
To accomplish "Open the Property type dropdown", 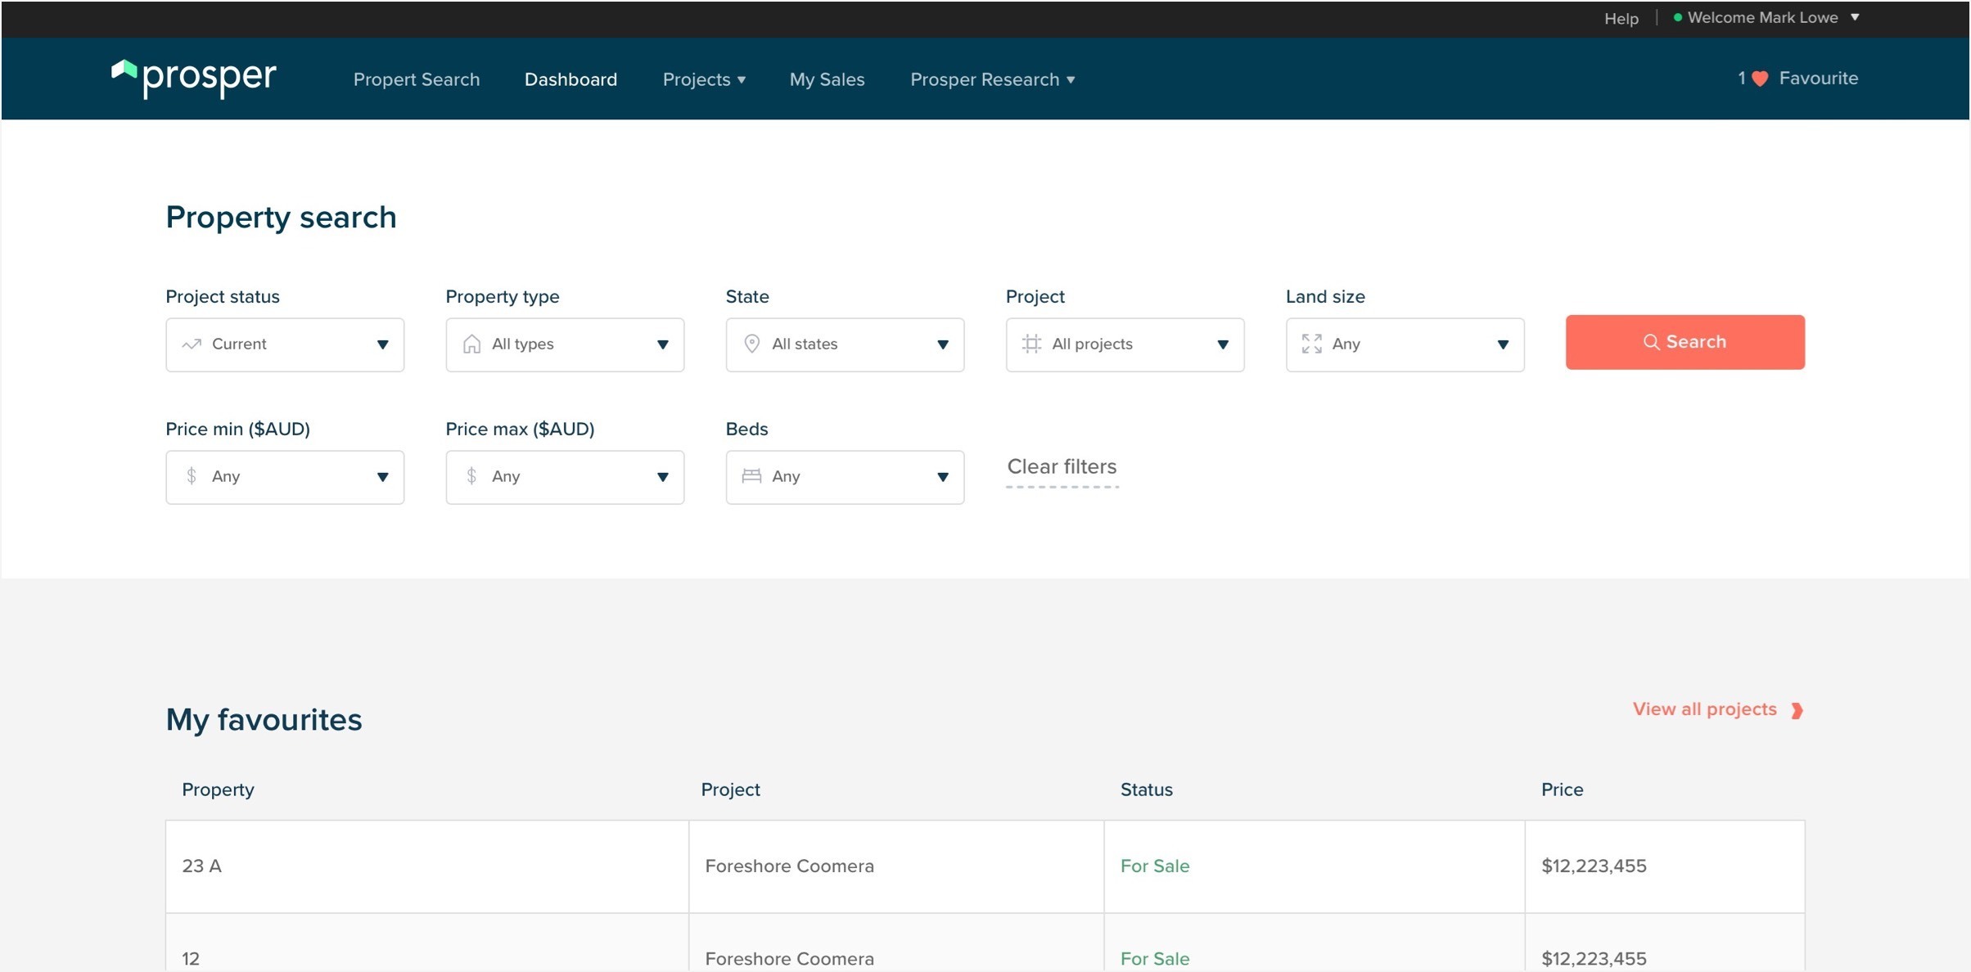I will click(565, 344).
